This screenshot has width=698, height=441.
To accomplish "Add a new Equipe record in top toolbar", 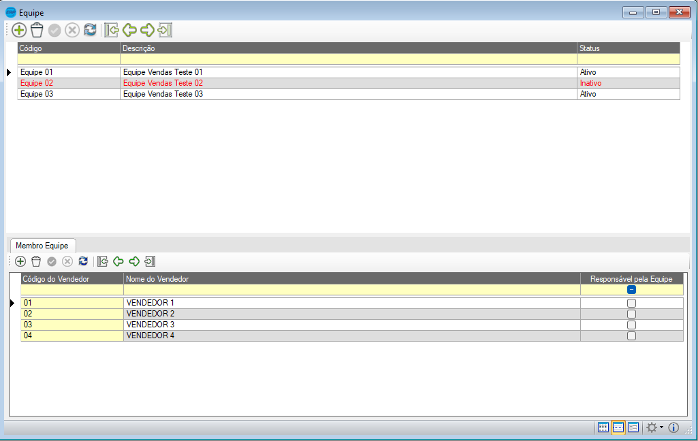I will click(19, 30).
